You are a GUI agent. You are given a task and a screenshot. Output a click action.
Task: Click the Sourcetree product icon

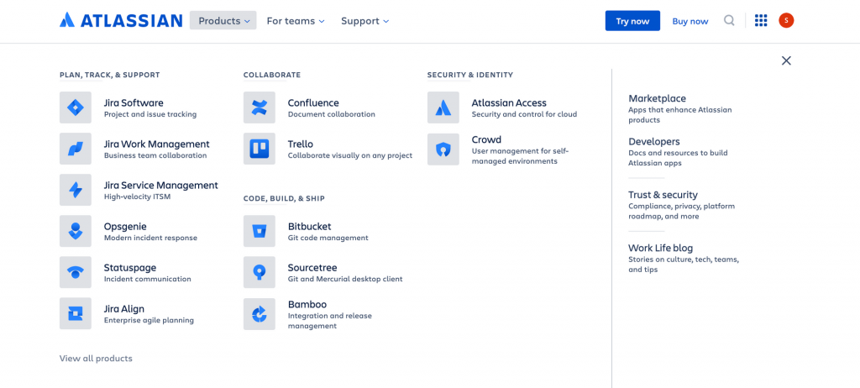[259, 272]
